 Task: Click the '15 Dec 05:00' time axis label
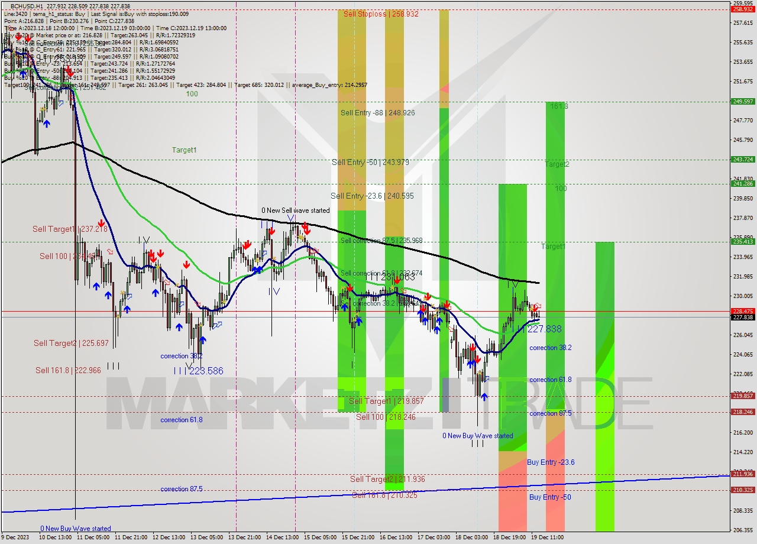point(320,537)
